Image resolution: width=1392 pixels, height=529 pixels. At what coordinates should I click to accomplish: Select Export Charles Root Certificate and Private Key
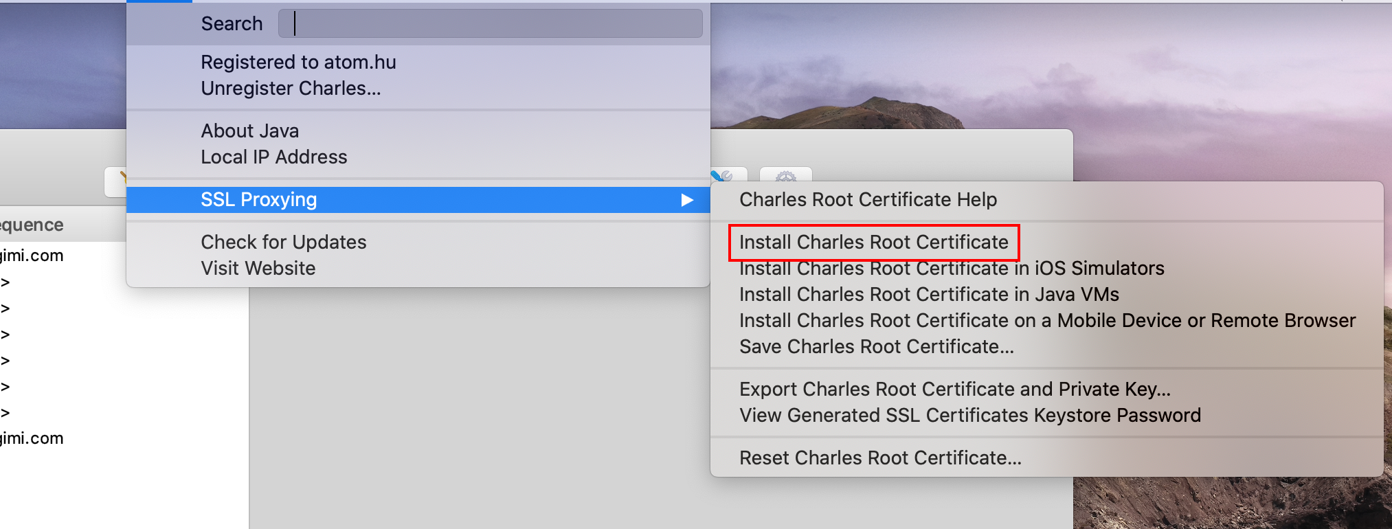pyautogui.click(x=954, y=390)
